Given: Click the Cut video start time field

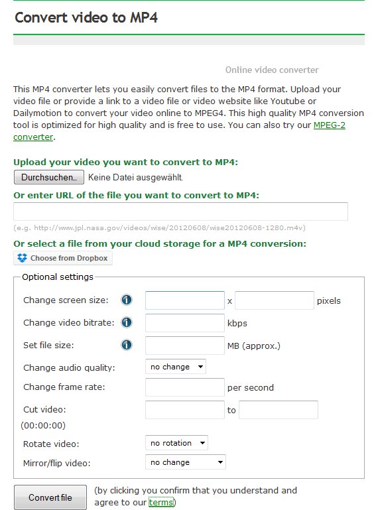Looking at the screenshot, I should pyautogui.click(x=185, y=409).
